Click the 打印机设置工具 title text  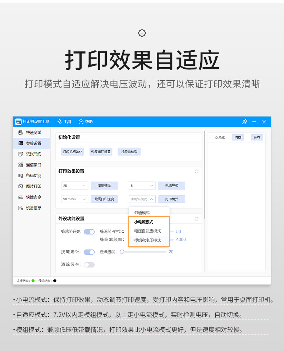[36, 122]
